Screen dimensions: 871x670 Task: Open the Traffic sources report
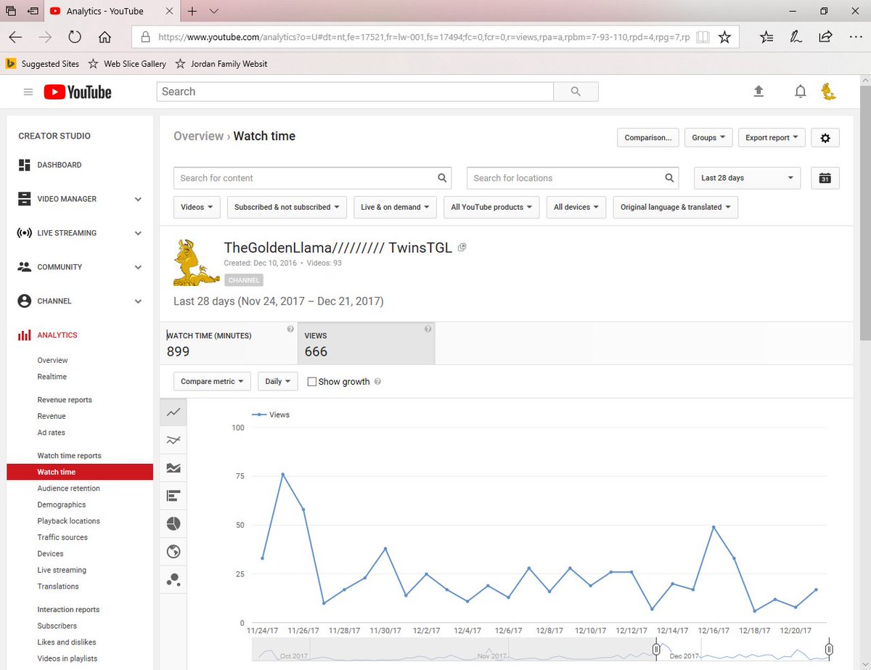62,537
